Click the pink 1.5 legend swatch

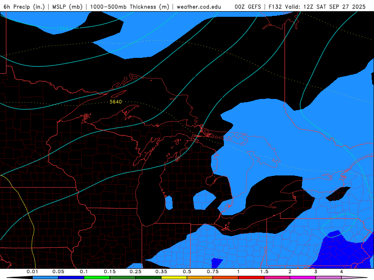click(277, 278)
